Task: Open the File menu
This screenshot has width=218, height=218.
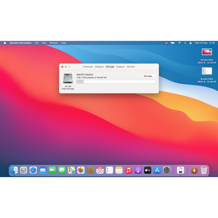Action: pos(37,43)
